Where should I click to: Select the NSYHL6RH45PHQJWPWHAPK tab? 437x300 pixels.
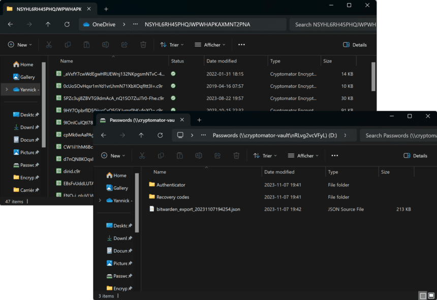(49, 9)
